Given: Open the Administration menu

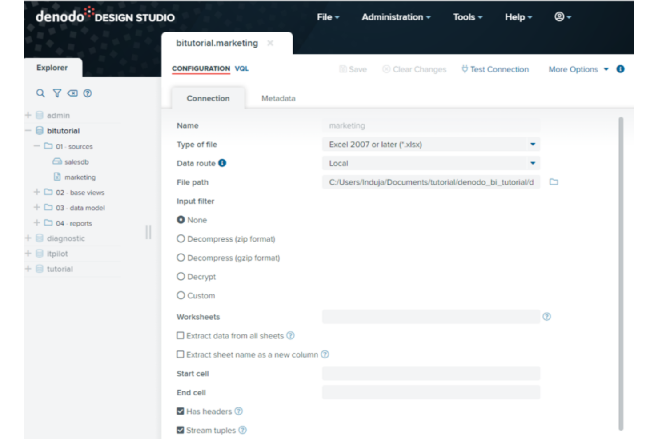Looking at the screenshot, I should point(396,17).
